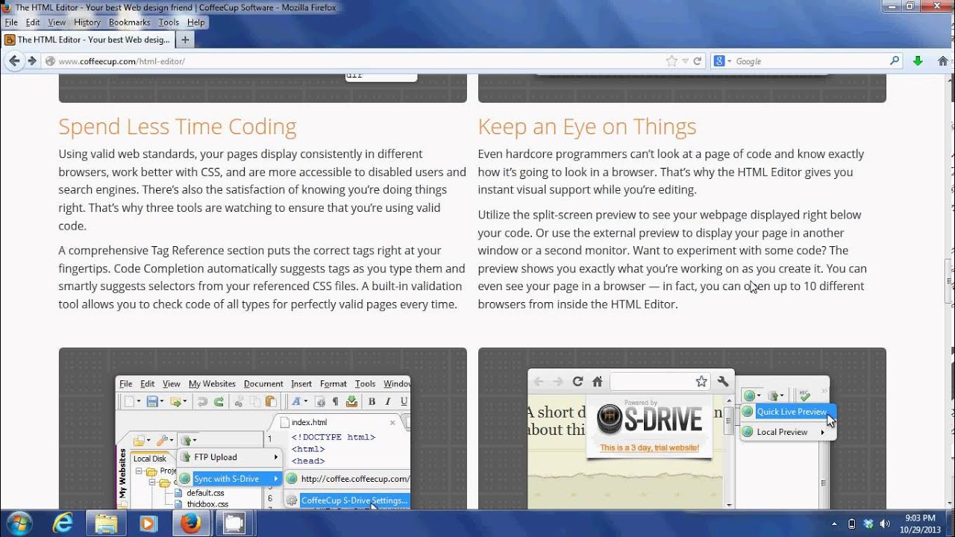The image size is (955, 537).
Task: Click the site identity globe icon
Action: coord(50,61)
